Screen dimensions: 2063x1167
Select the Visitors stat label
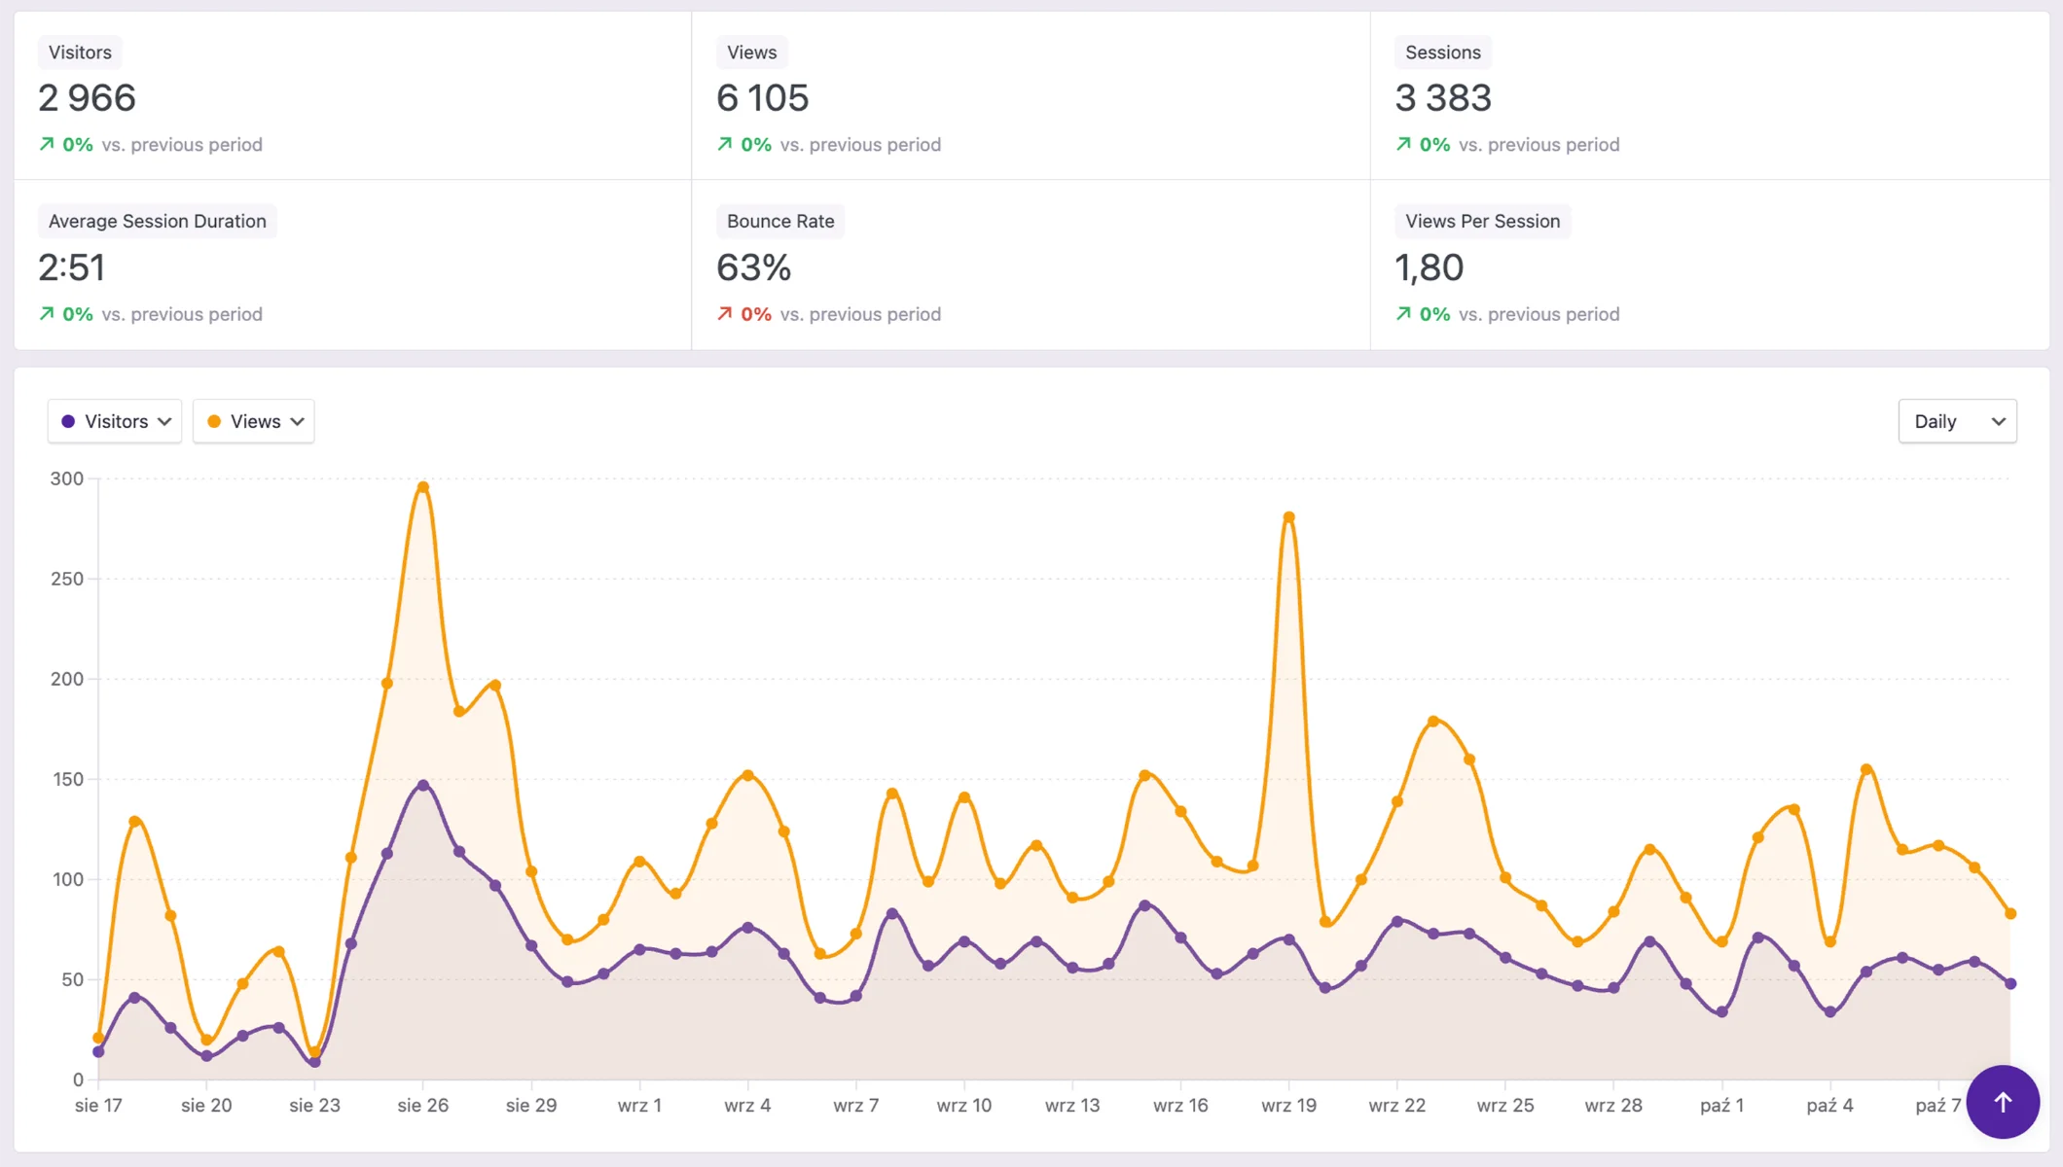point(80,53)
